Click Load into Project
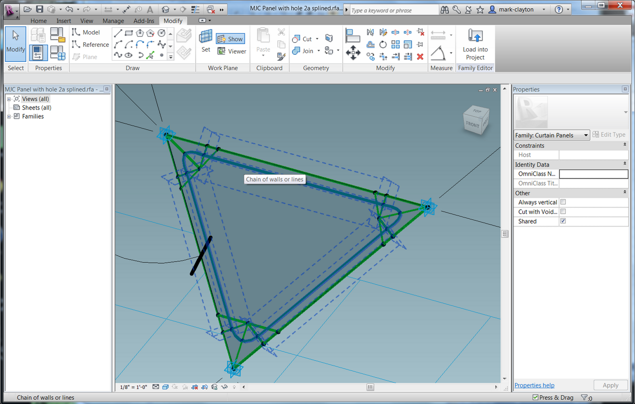The width and height of the screenshot is (635, 404). click(x=475, y=44)
